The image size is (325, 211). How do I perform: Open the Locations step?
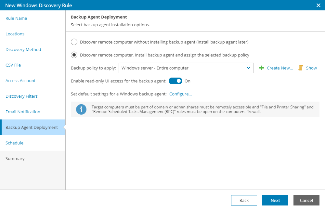(x=15, y=34)
